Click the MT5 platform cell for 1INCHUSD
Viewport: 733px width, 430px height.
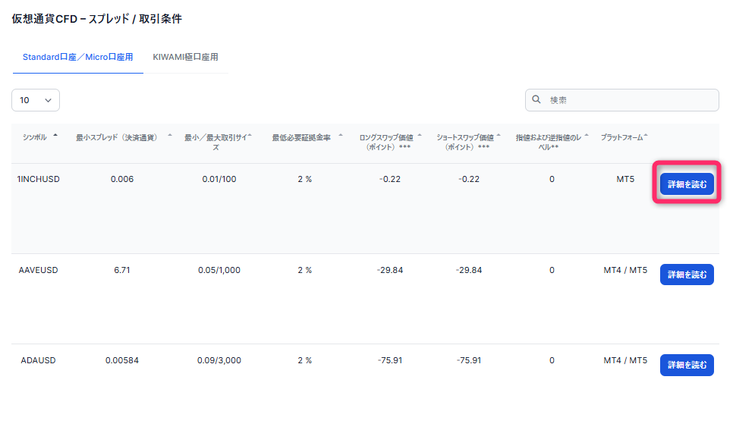pyautogui.click(x=625, y=179)
